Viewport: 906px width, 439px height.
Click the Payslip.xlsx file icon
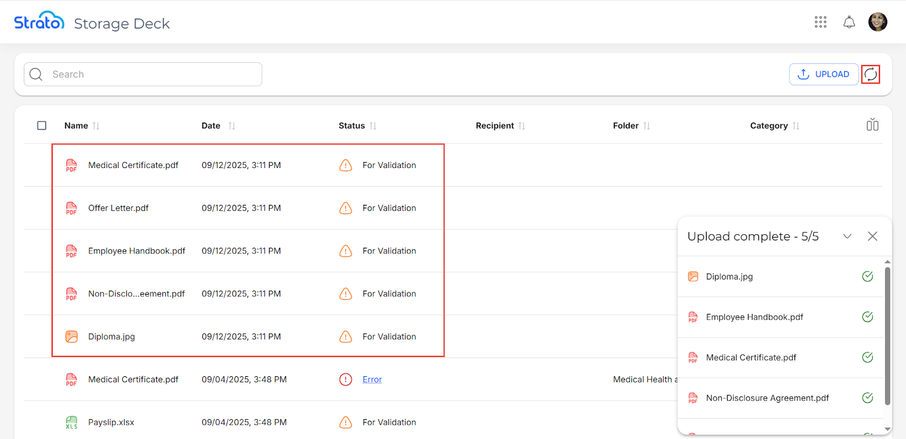pyautogui.click(x=71, y=423)
